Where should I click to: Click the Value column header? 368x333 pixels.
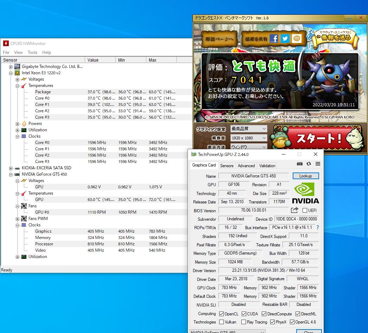point(100,60)
